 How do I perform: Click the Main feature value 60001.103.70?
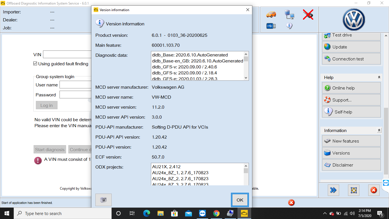[x=166, y=45]
